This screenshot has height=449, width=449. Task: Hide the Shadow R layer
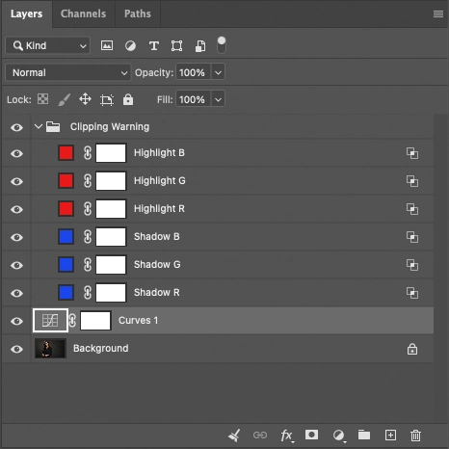coord(16,293)
